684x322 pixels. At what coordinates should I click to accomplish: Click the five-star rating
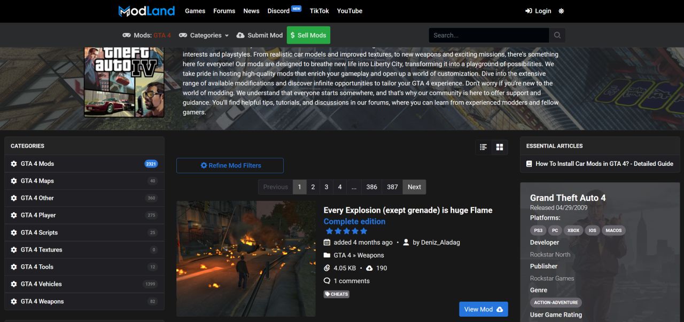pos(346,231)
